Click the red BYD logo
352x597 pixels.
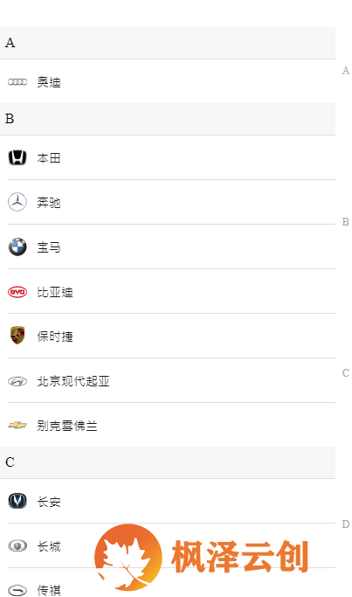pyautogui.click(x=17, y=292)
